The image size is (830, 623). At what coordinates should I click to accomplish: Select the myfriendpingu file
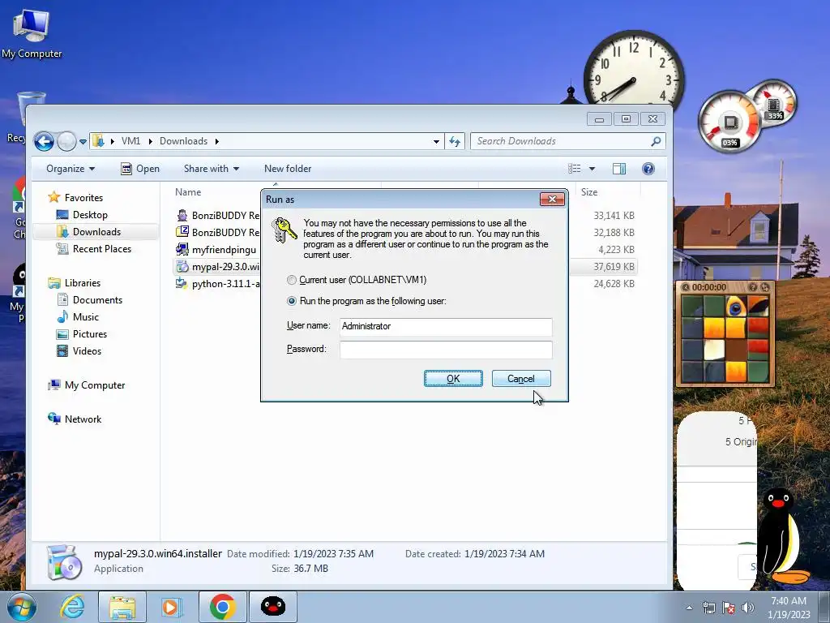[x=224, y=250]
